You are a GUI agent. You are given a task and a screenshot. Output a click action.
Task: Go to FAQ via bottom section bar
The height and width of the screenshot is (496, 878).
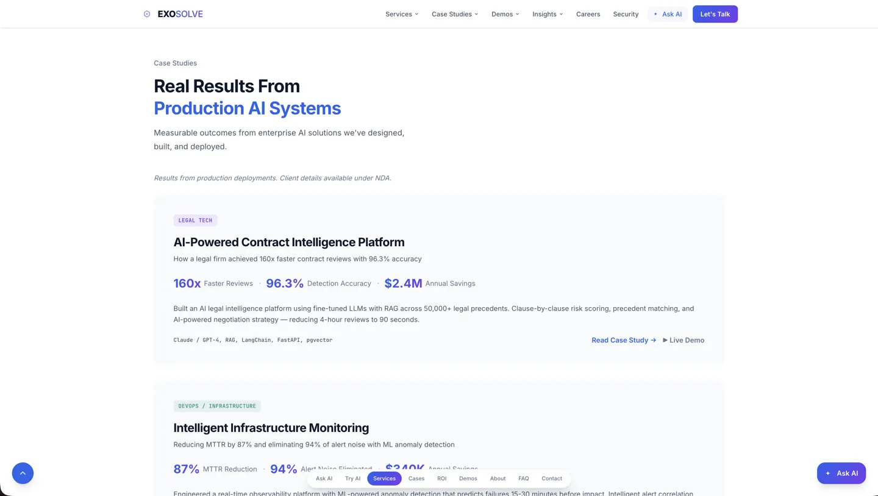point(523,478)
